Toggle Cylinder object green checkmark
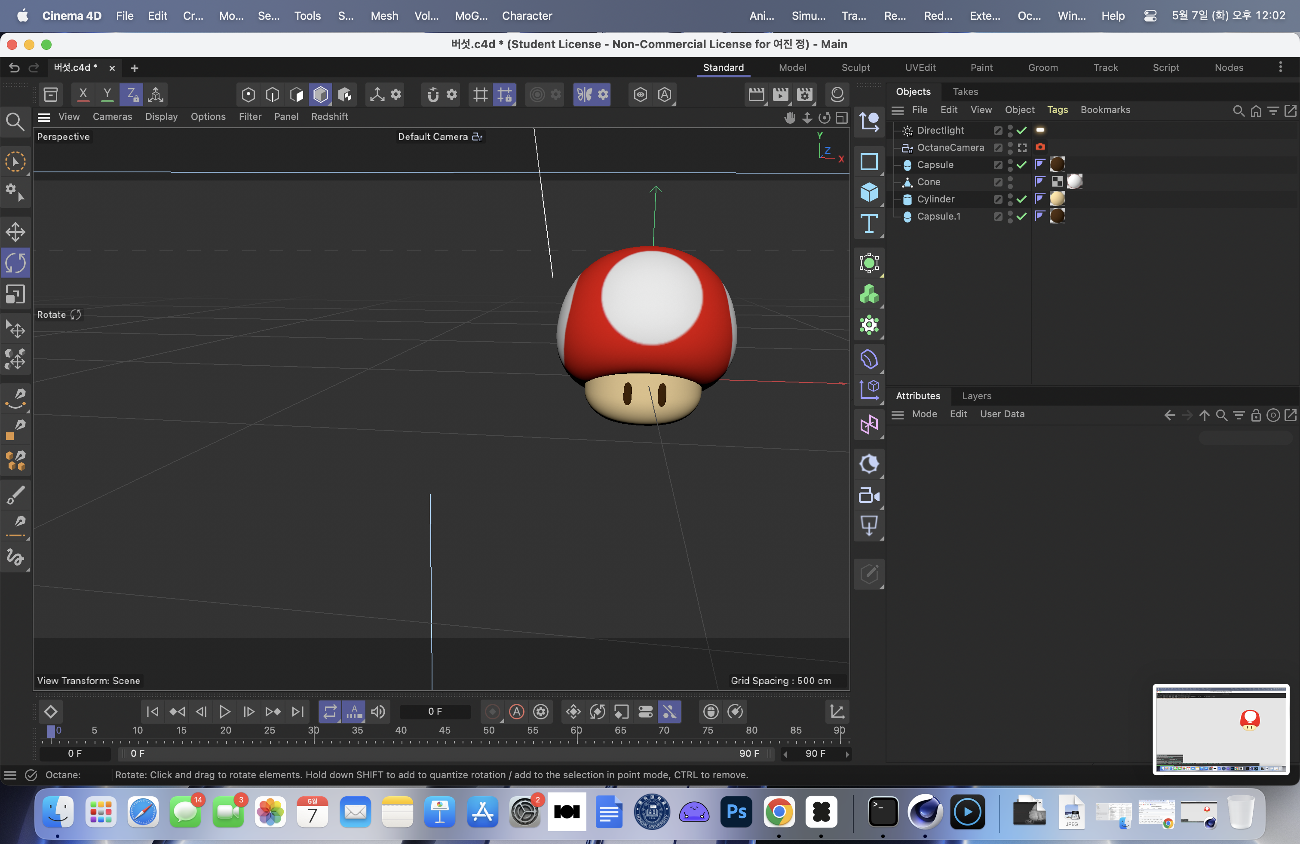The height and width of the screenshot is (844, 1300). [1022, 199]
